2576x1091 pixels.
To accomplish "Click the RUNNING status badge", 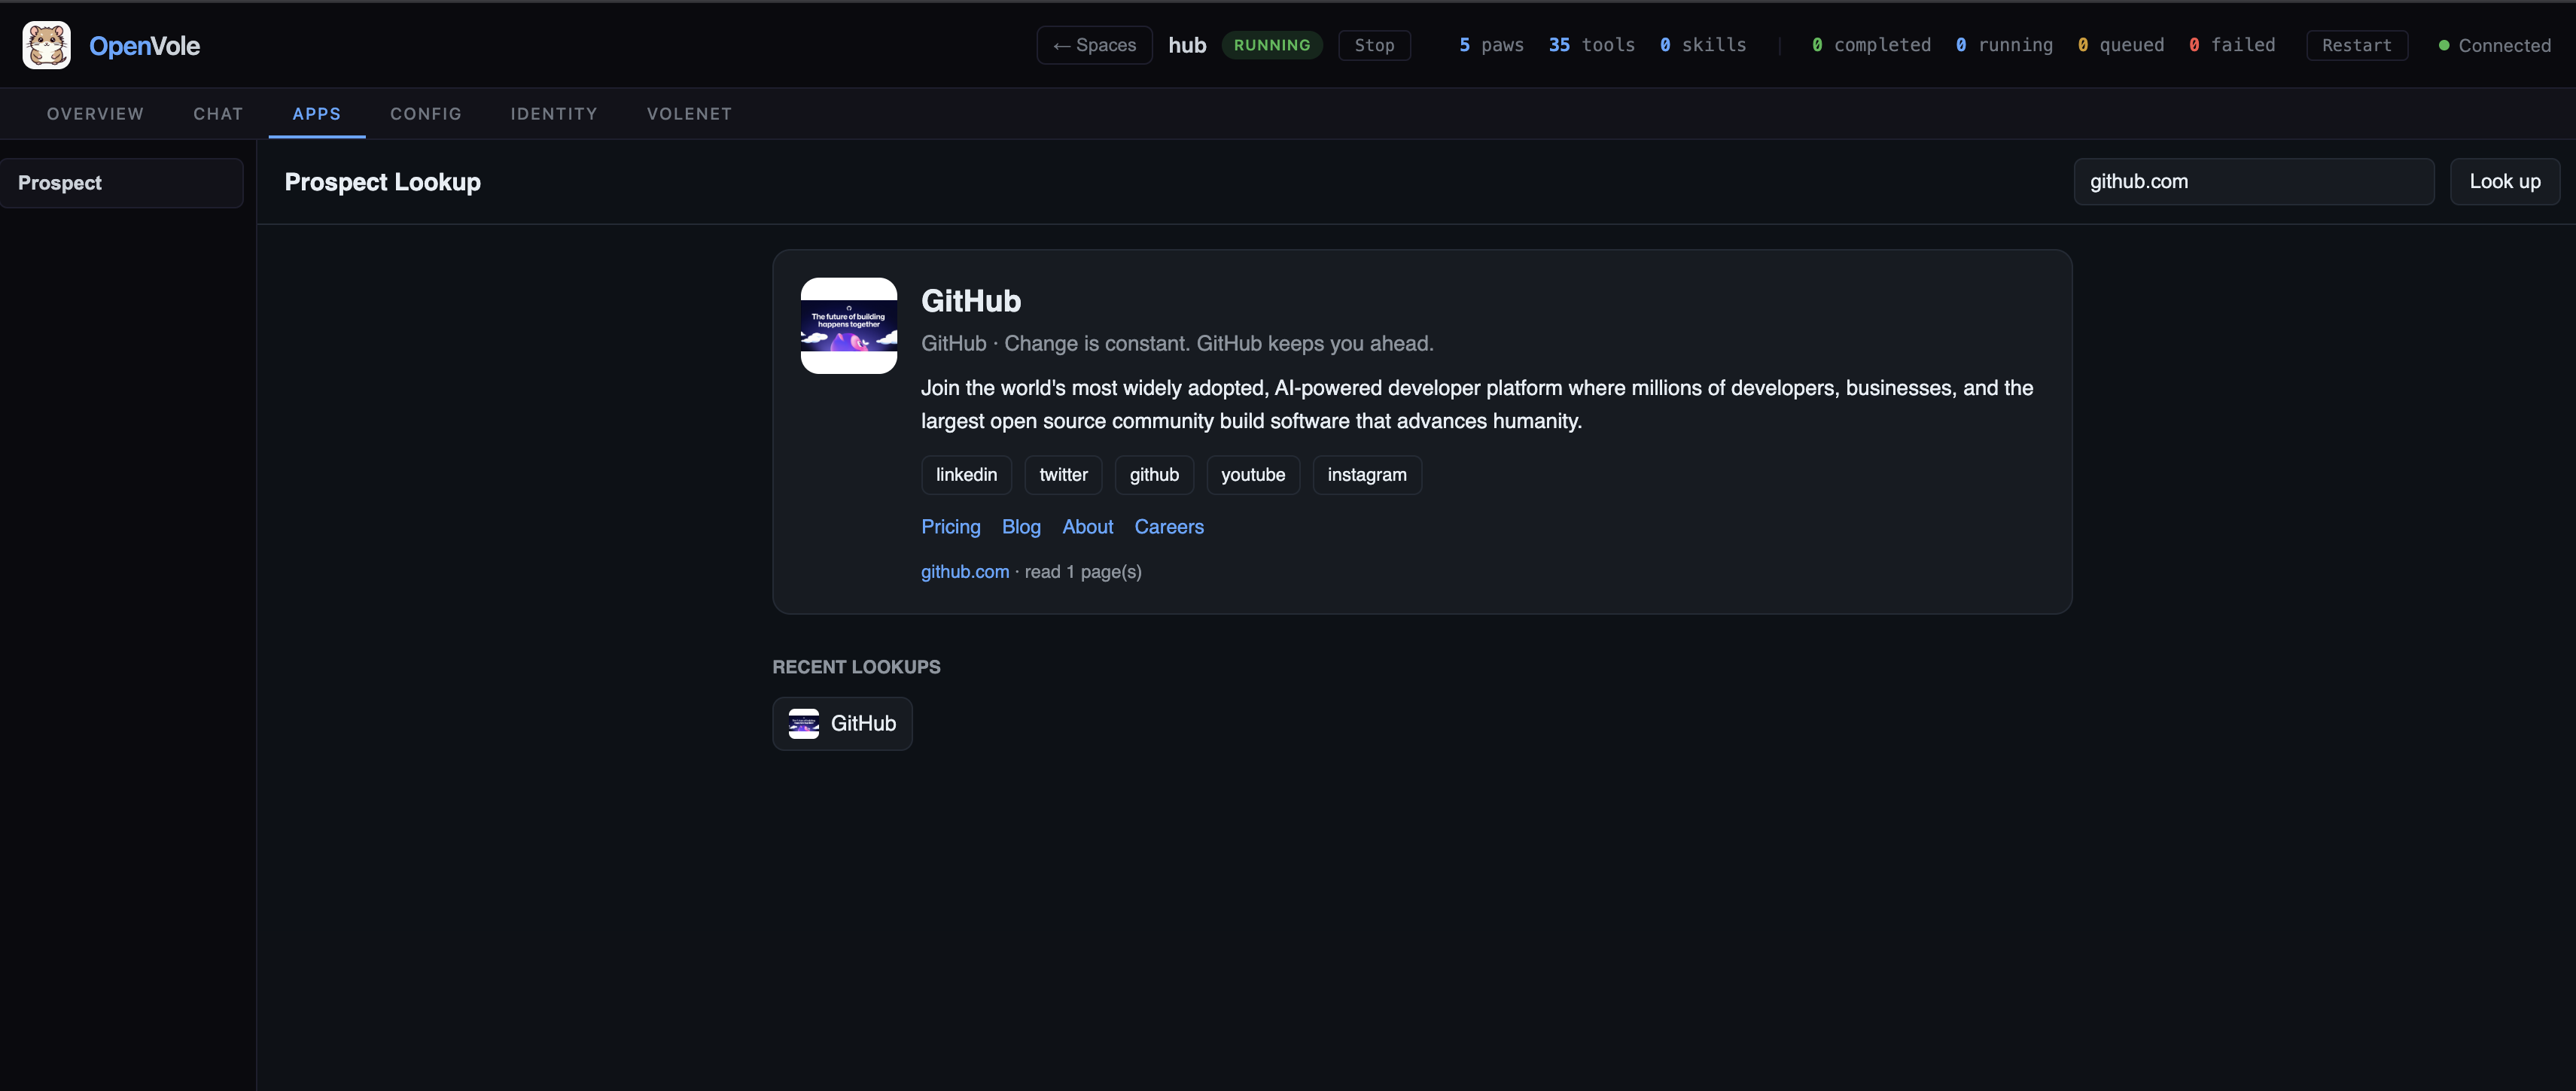I will point(1272,45).
